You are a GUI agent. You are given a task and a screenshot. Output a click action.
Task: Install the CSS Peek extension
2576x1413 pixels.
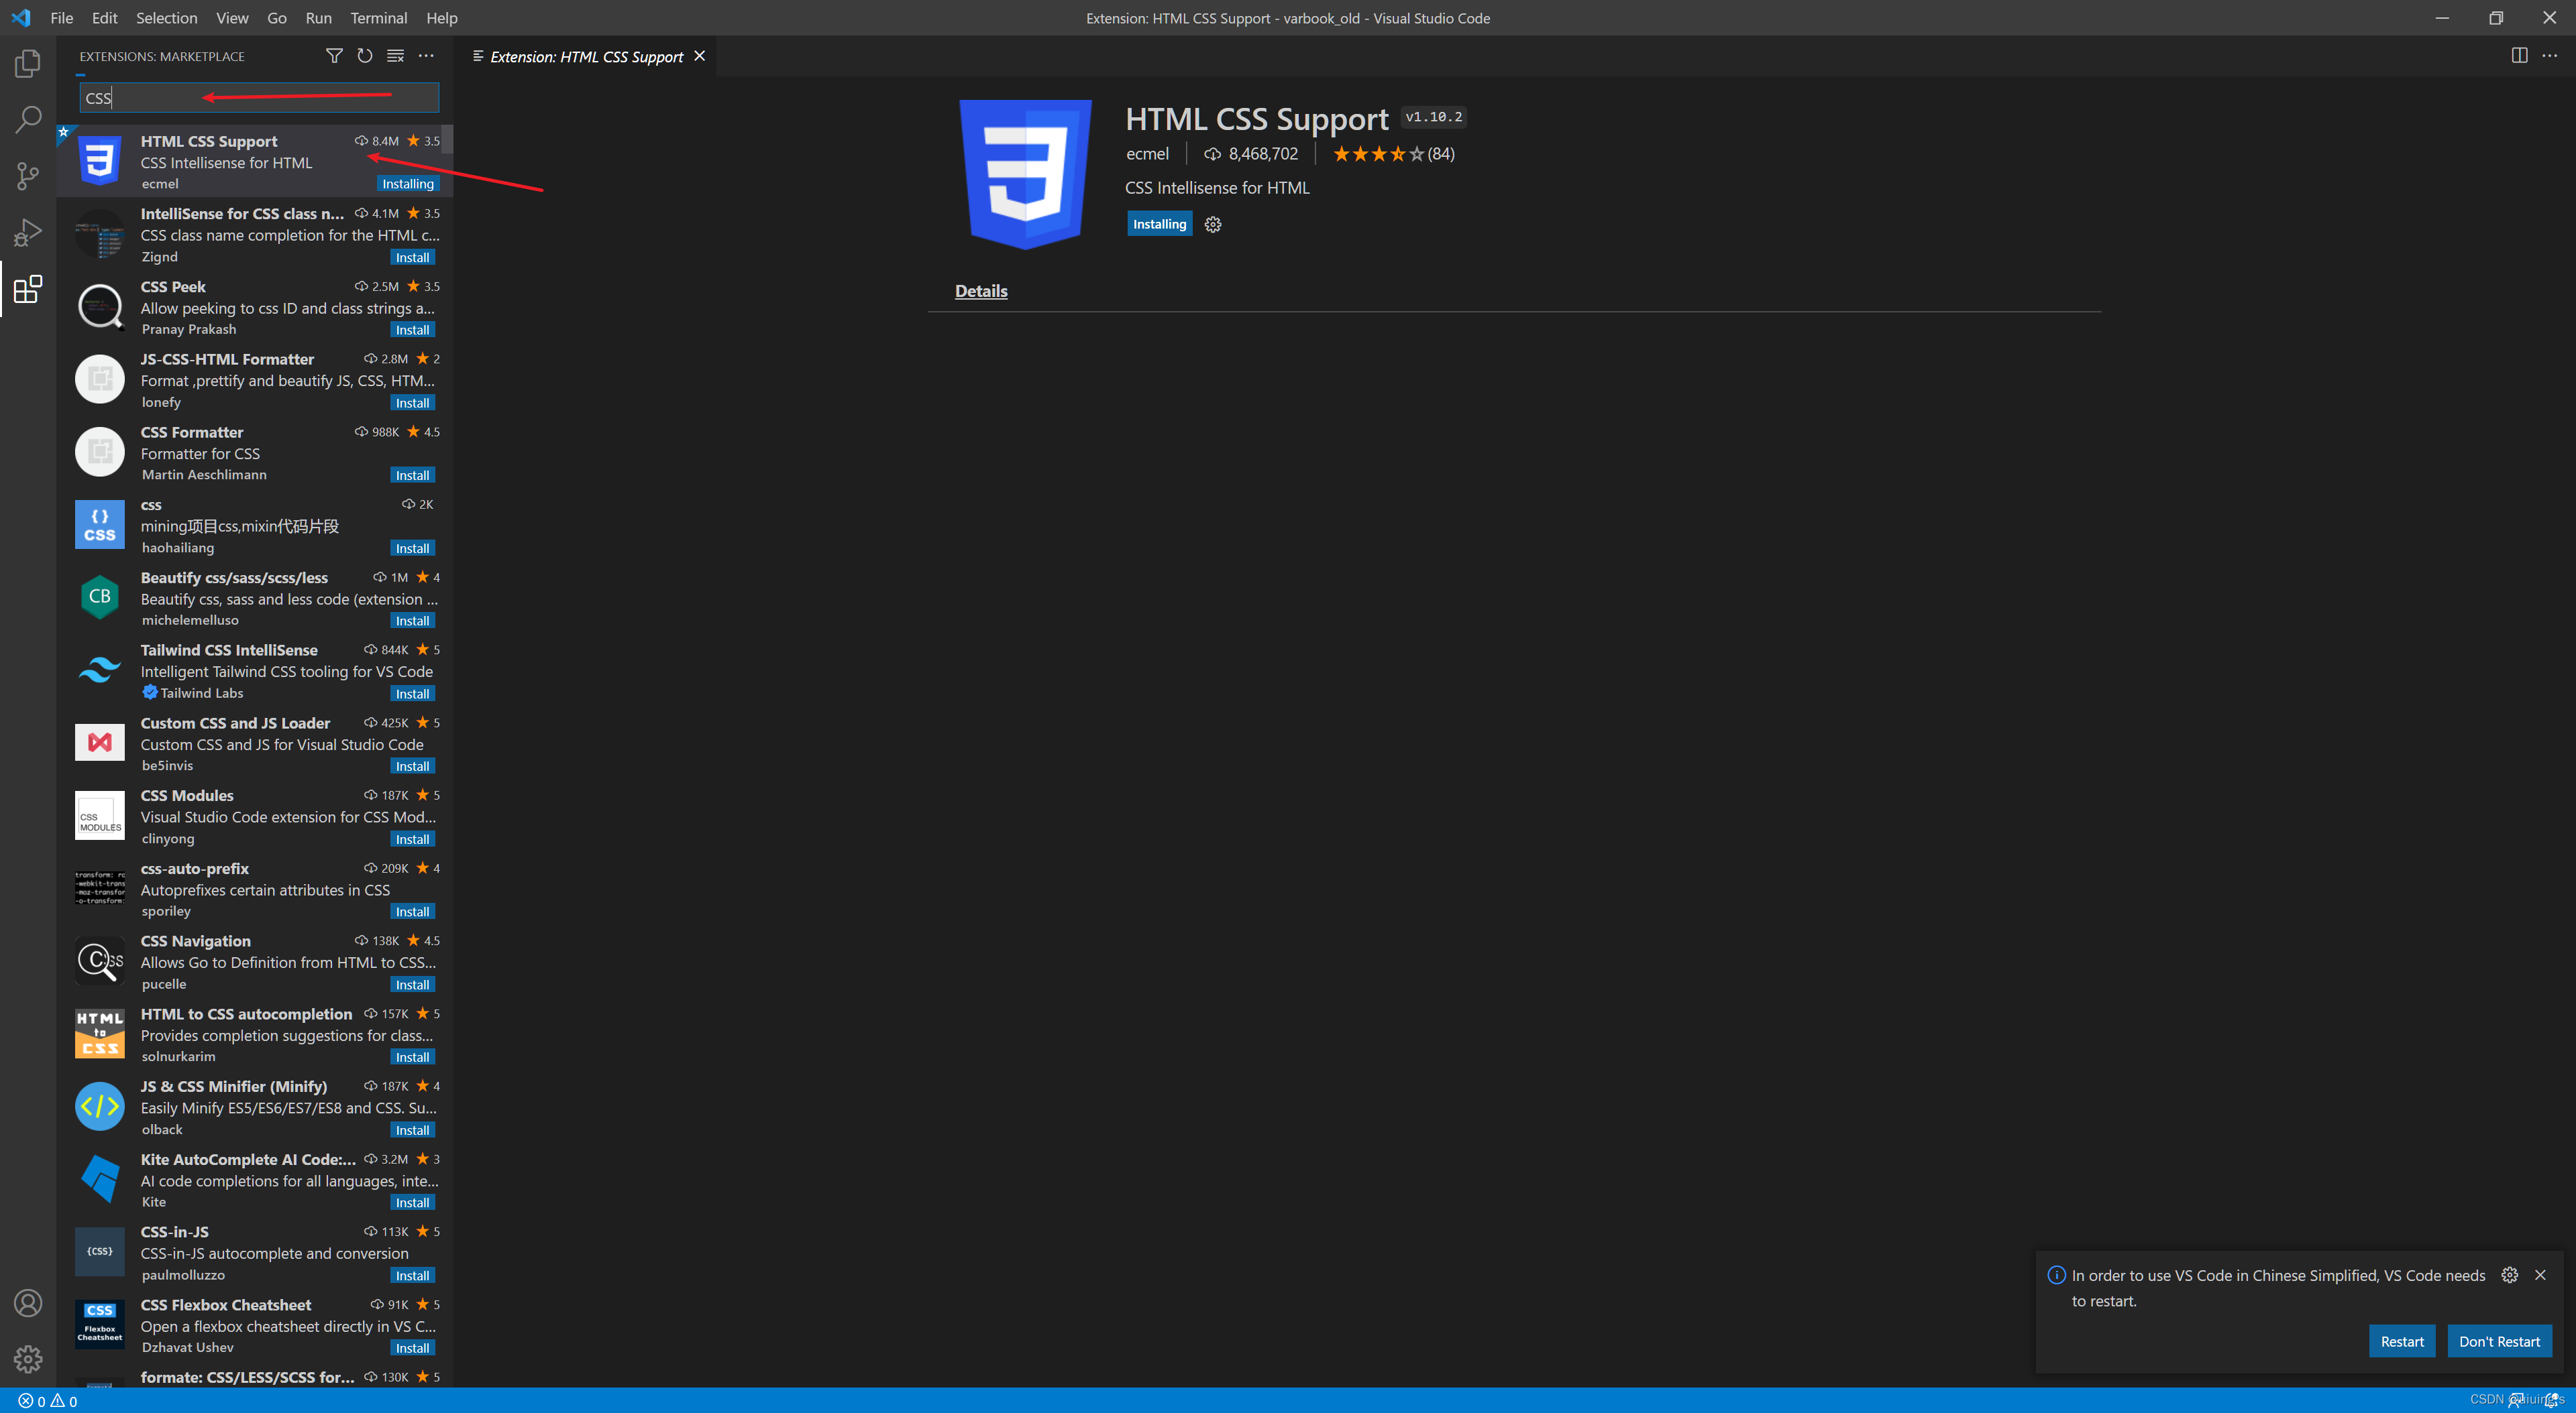(412, 330)
